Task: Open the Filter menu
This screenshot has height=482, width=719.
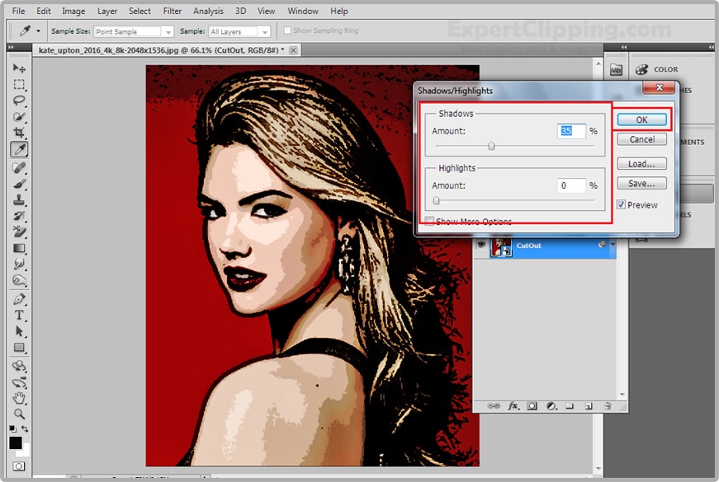Action: [172, 12]
